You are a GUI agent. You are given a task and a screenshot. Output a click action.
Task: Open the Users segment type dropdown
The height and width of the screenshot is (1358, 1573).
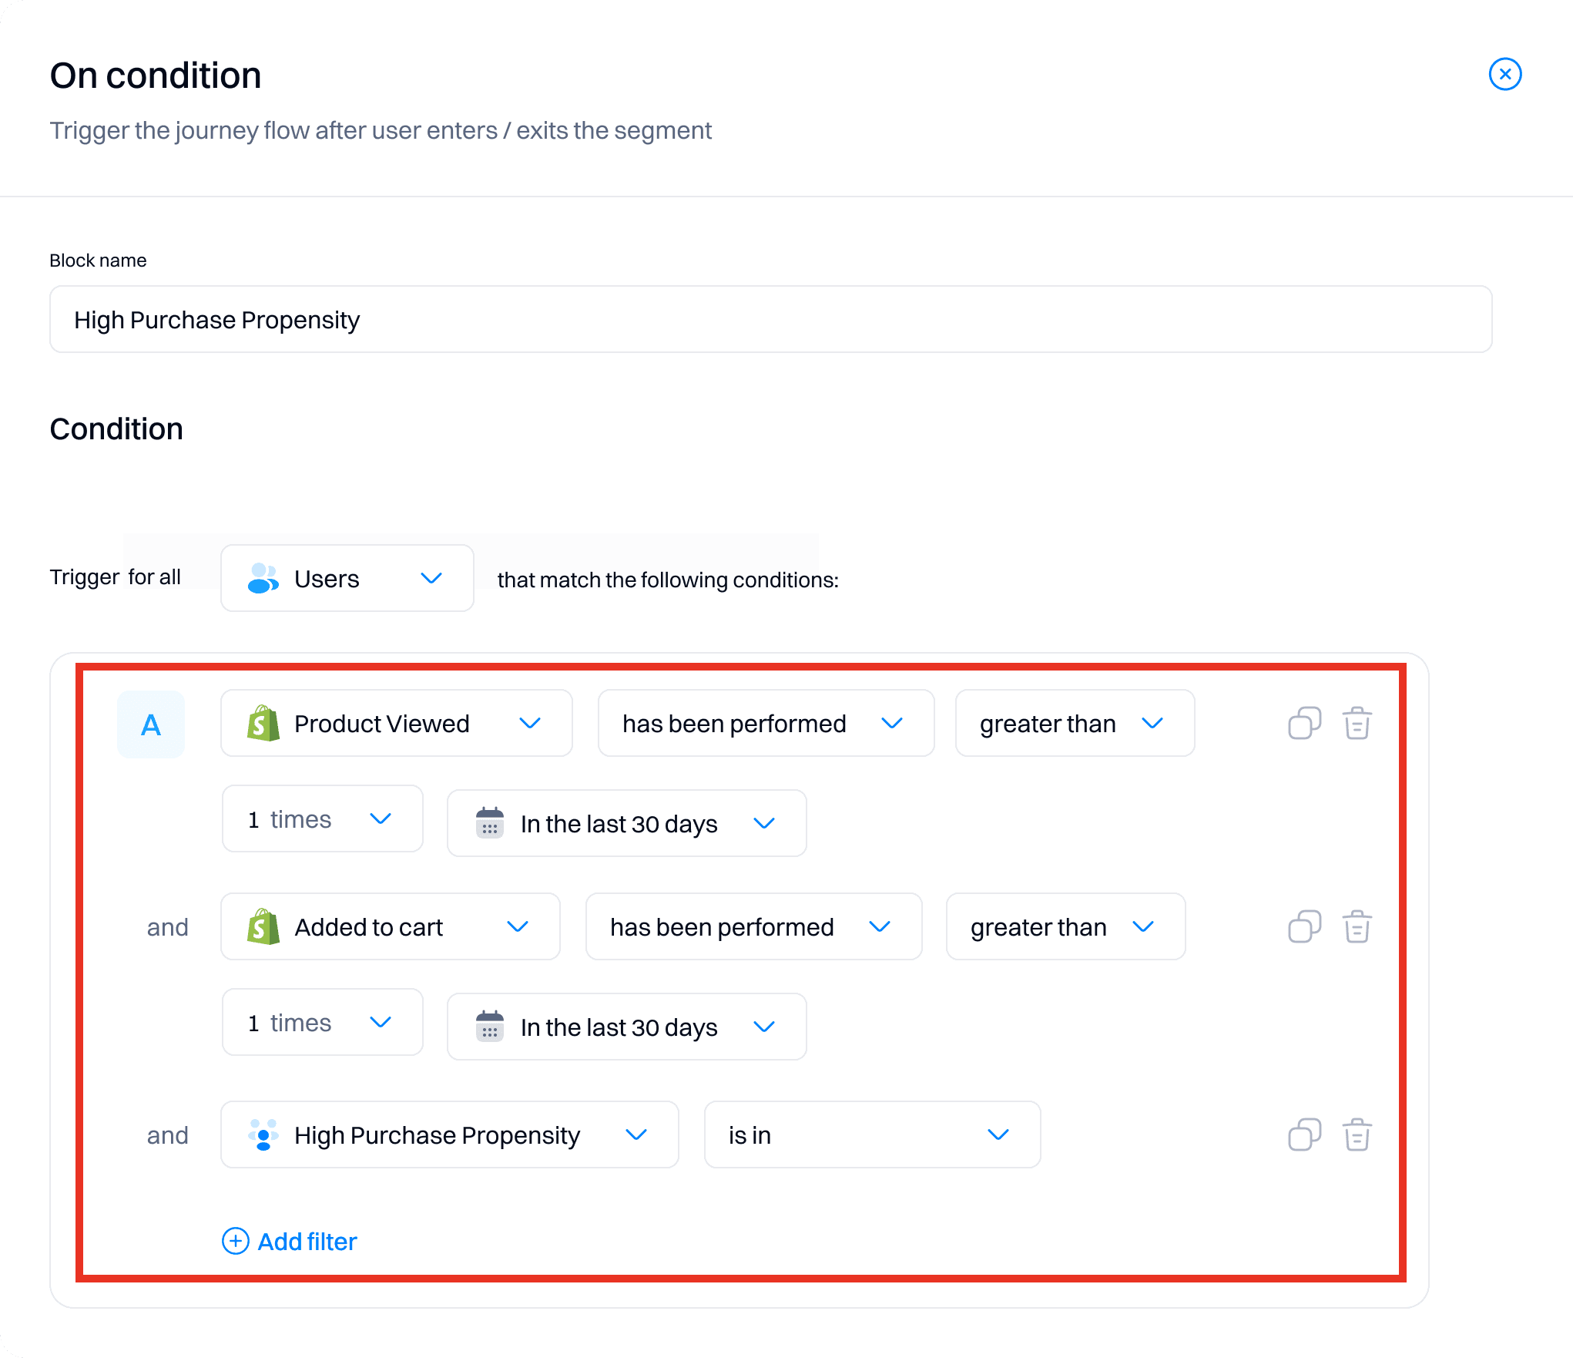[347, 579]
